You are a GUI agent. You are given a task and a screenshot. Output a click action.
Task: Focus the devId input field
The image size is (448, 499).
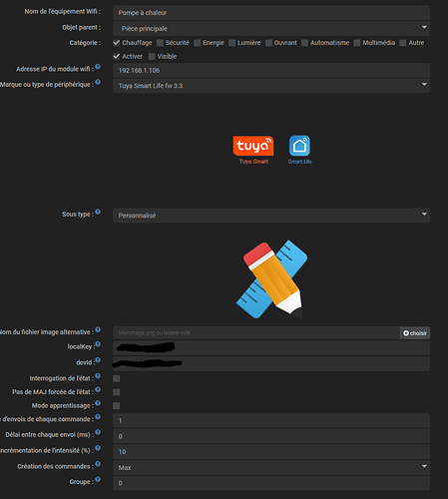[x=271, y=363]
